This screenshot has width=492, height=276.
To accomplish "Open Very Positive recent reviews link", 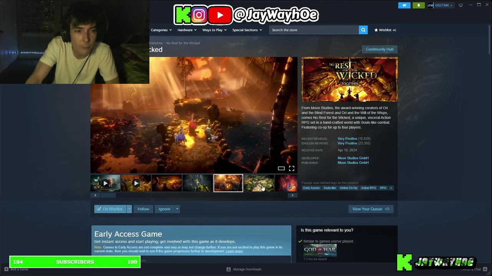I will 347,138.
